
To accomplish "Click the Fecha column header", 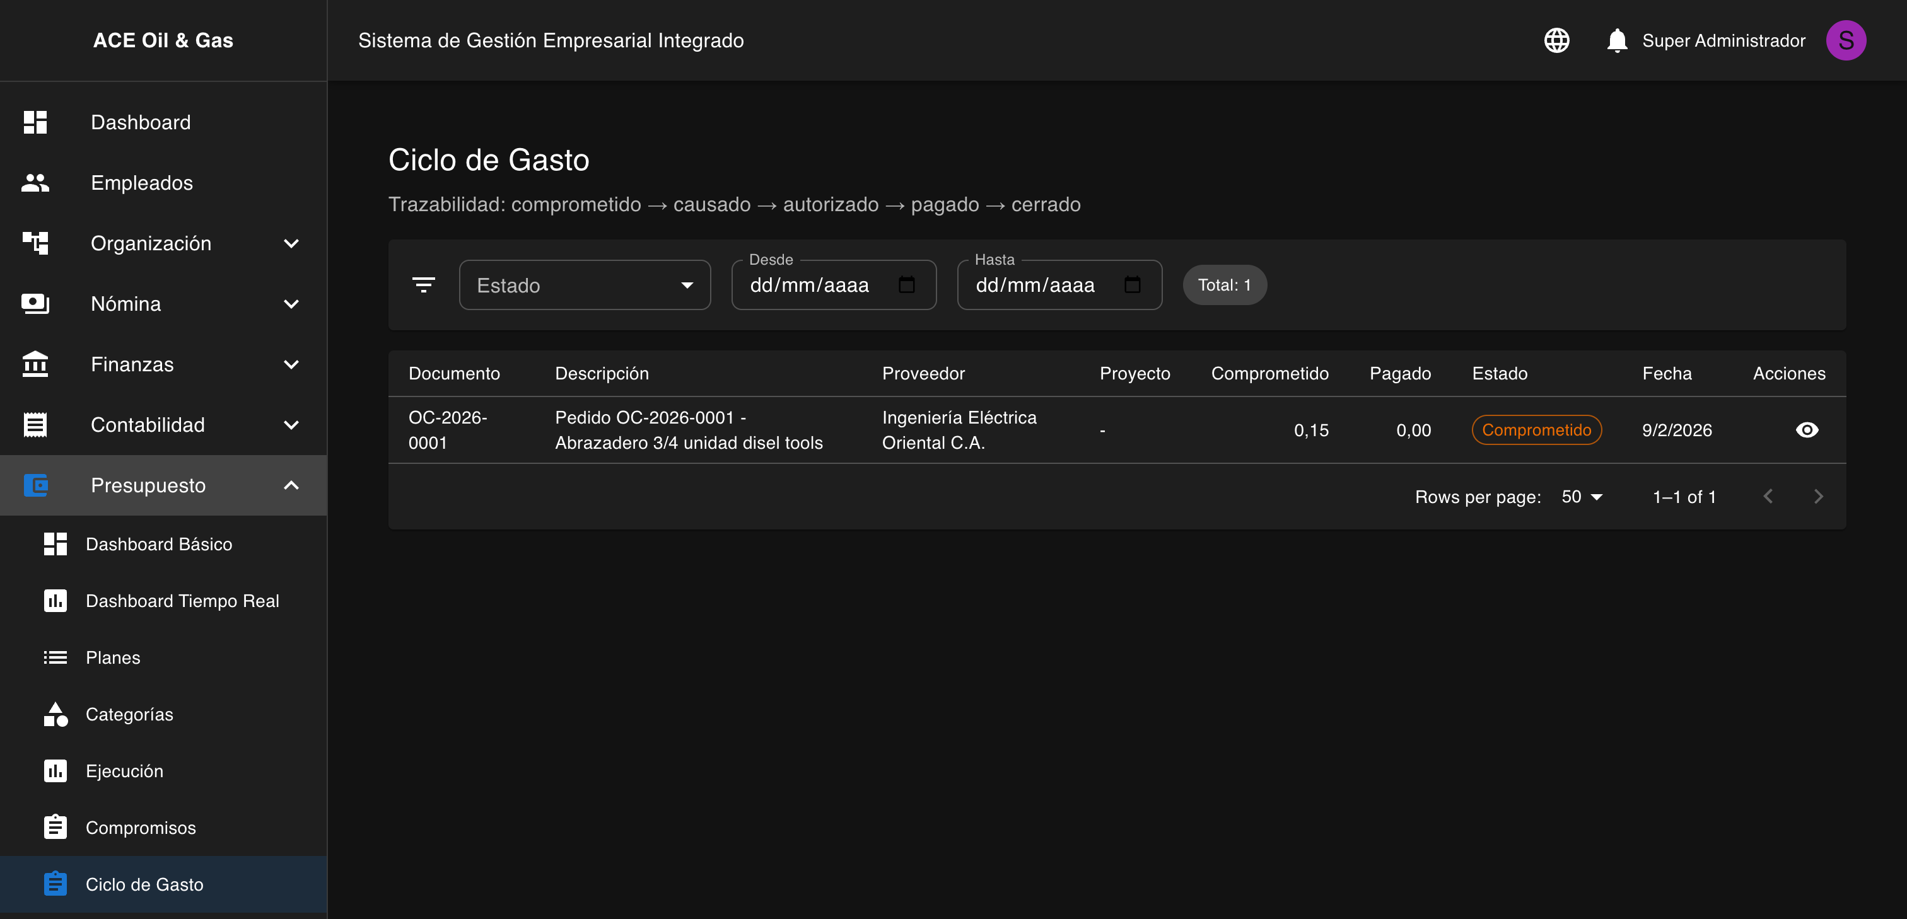I will [1666, 373].
